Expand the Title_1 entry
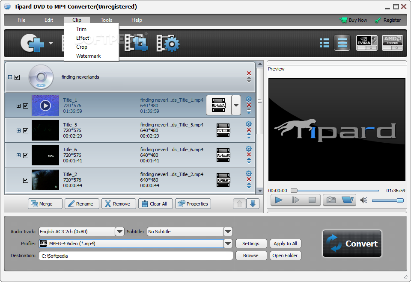The image size is (411, 282). tap(18, 106)
